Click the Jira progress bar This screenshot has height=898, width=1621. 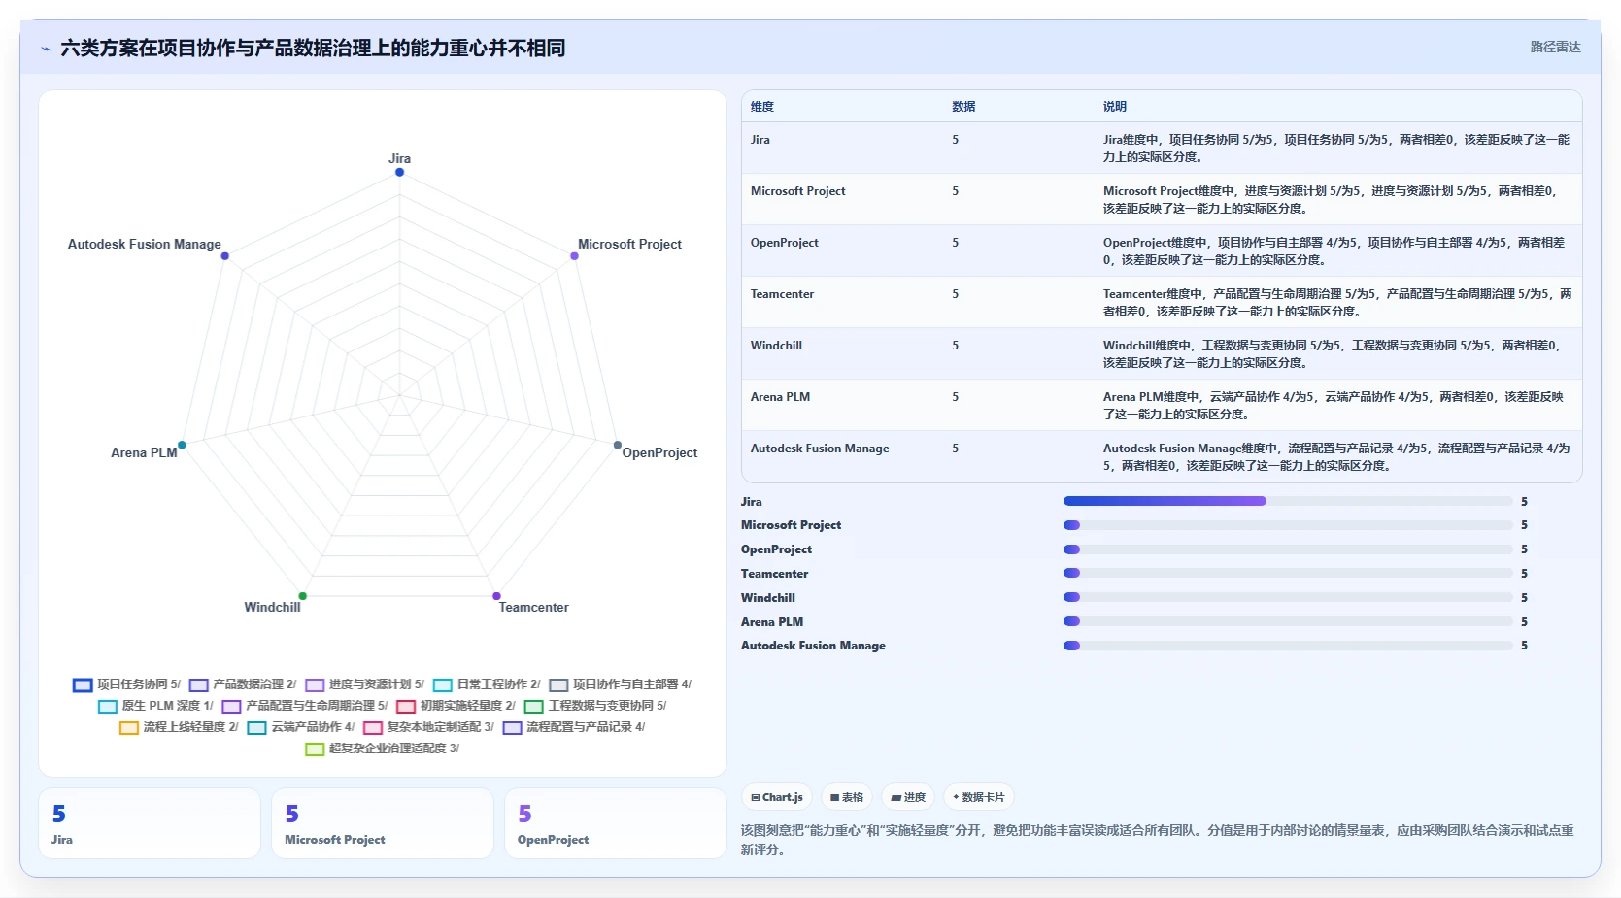1287,501
